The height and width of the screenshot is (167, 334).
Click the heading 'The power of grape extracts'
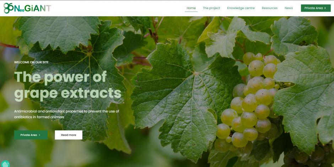[68, 86]
